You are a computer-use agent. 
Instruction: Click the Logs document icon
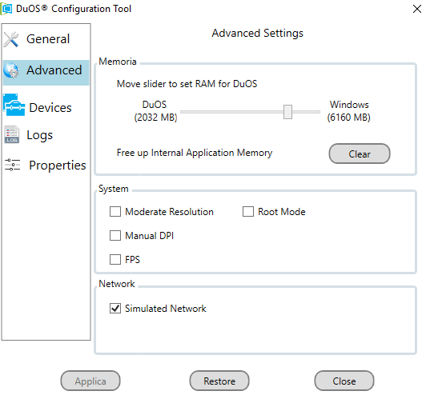click(x=12, y=134)
